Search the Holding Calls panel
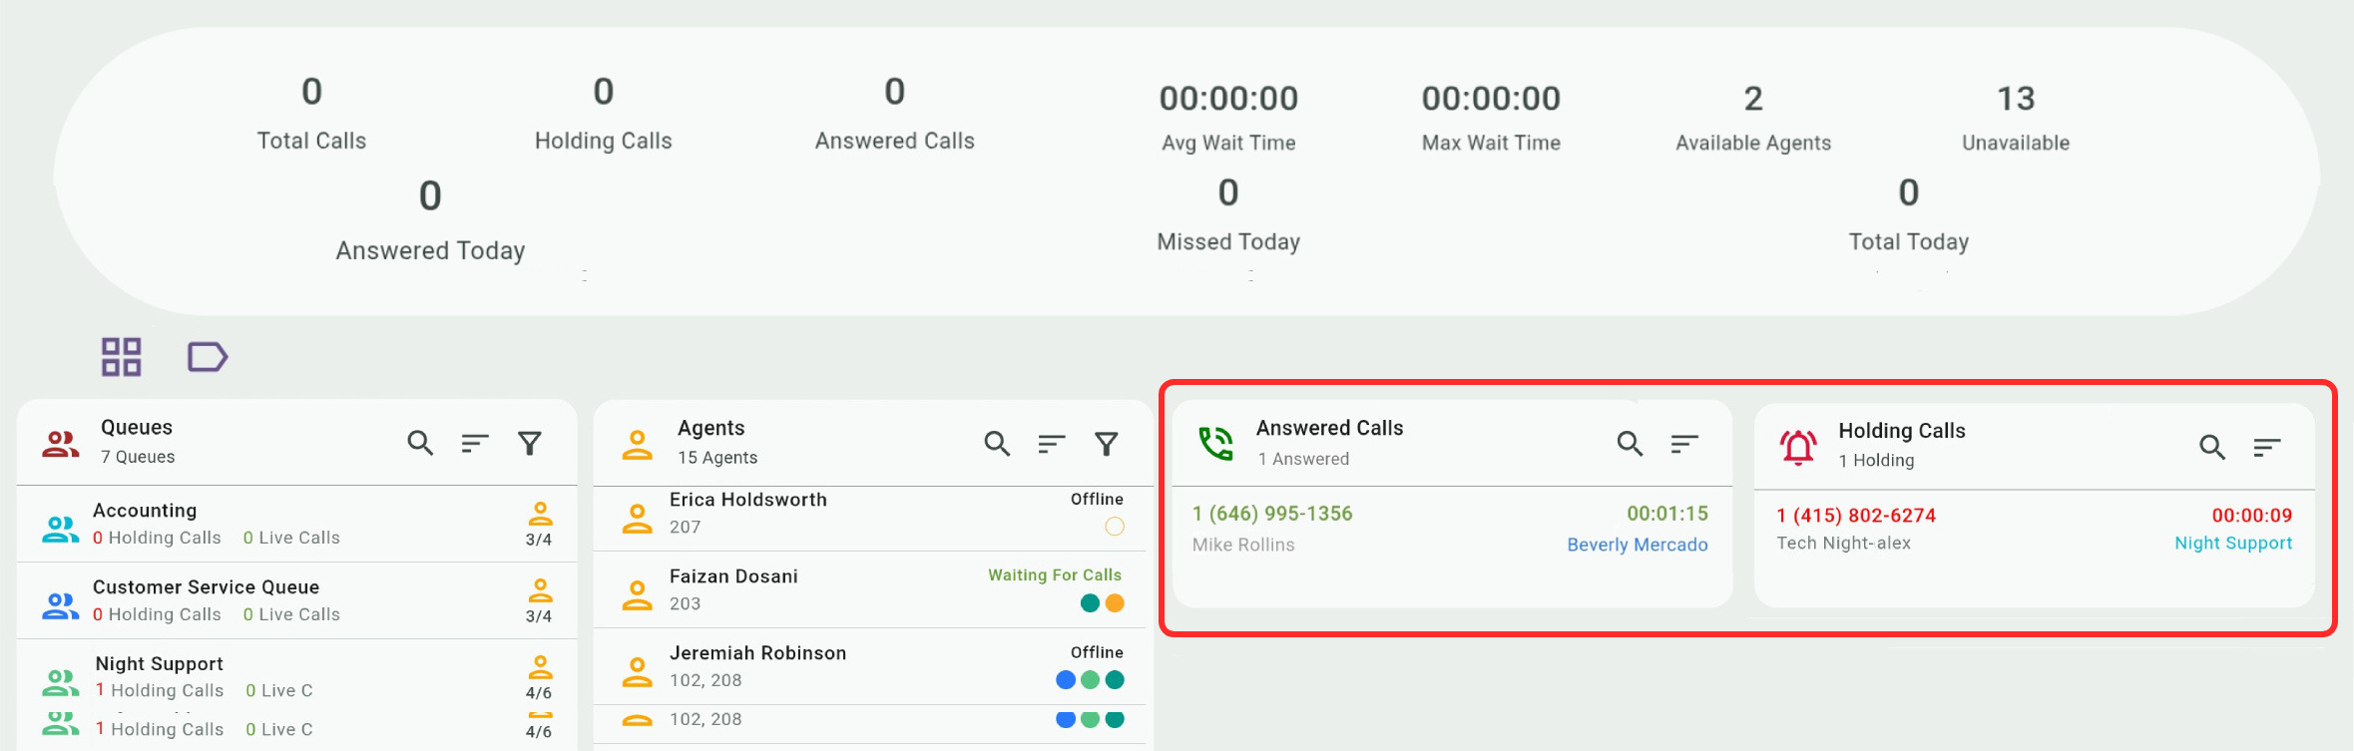This screenshot has height=751, width=2354. coord(2212,447)
